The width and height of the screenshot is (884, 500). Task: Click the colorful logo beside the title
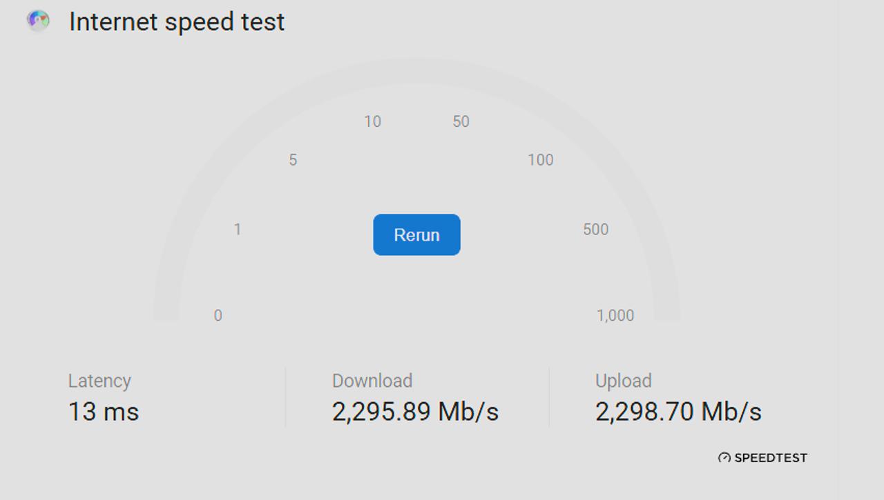point(38,21)
